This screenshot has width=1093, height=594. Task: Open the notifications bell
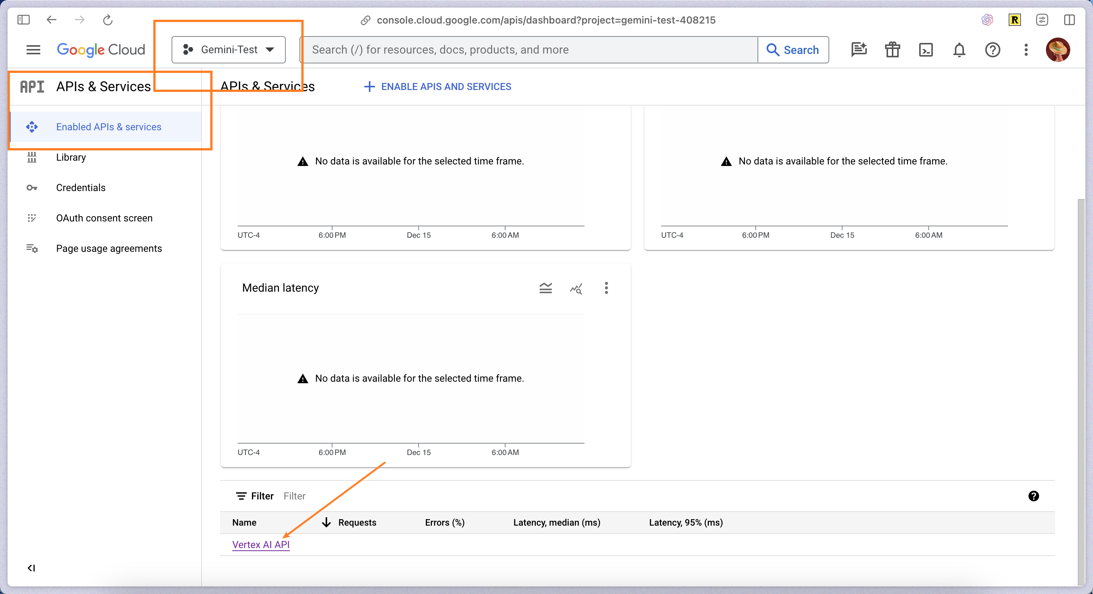tap(959, 50)
